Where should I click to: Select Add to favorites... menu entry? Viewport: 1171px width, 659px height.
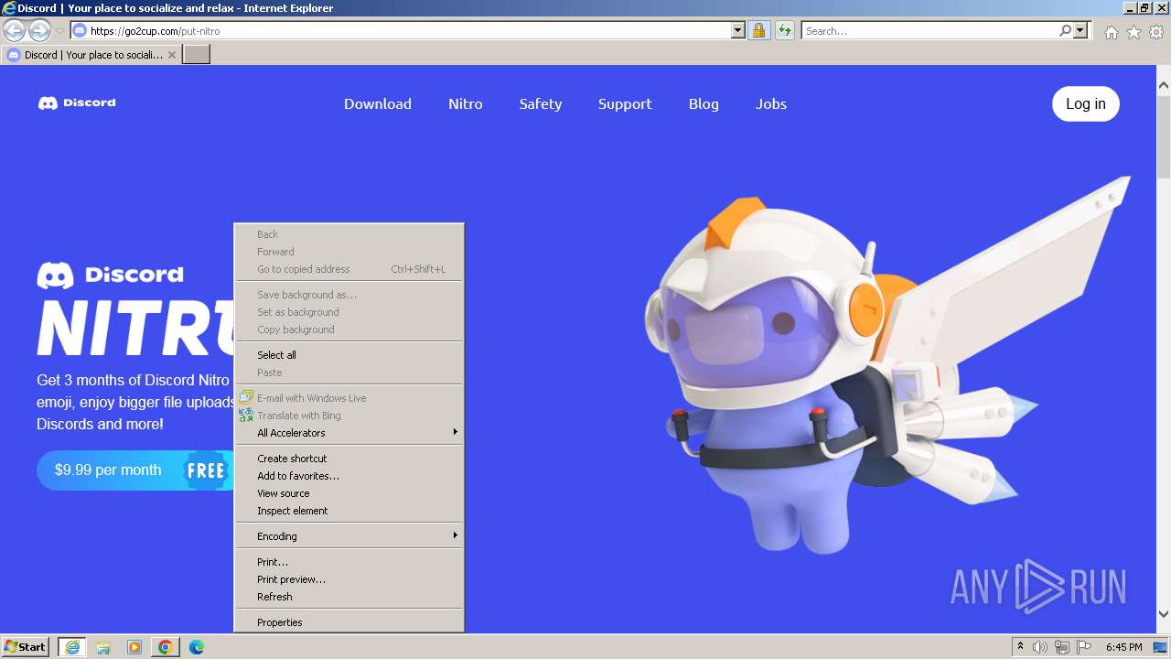click(x=349, y=476)
